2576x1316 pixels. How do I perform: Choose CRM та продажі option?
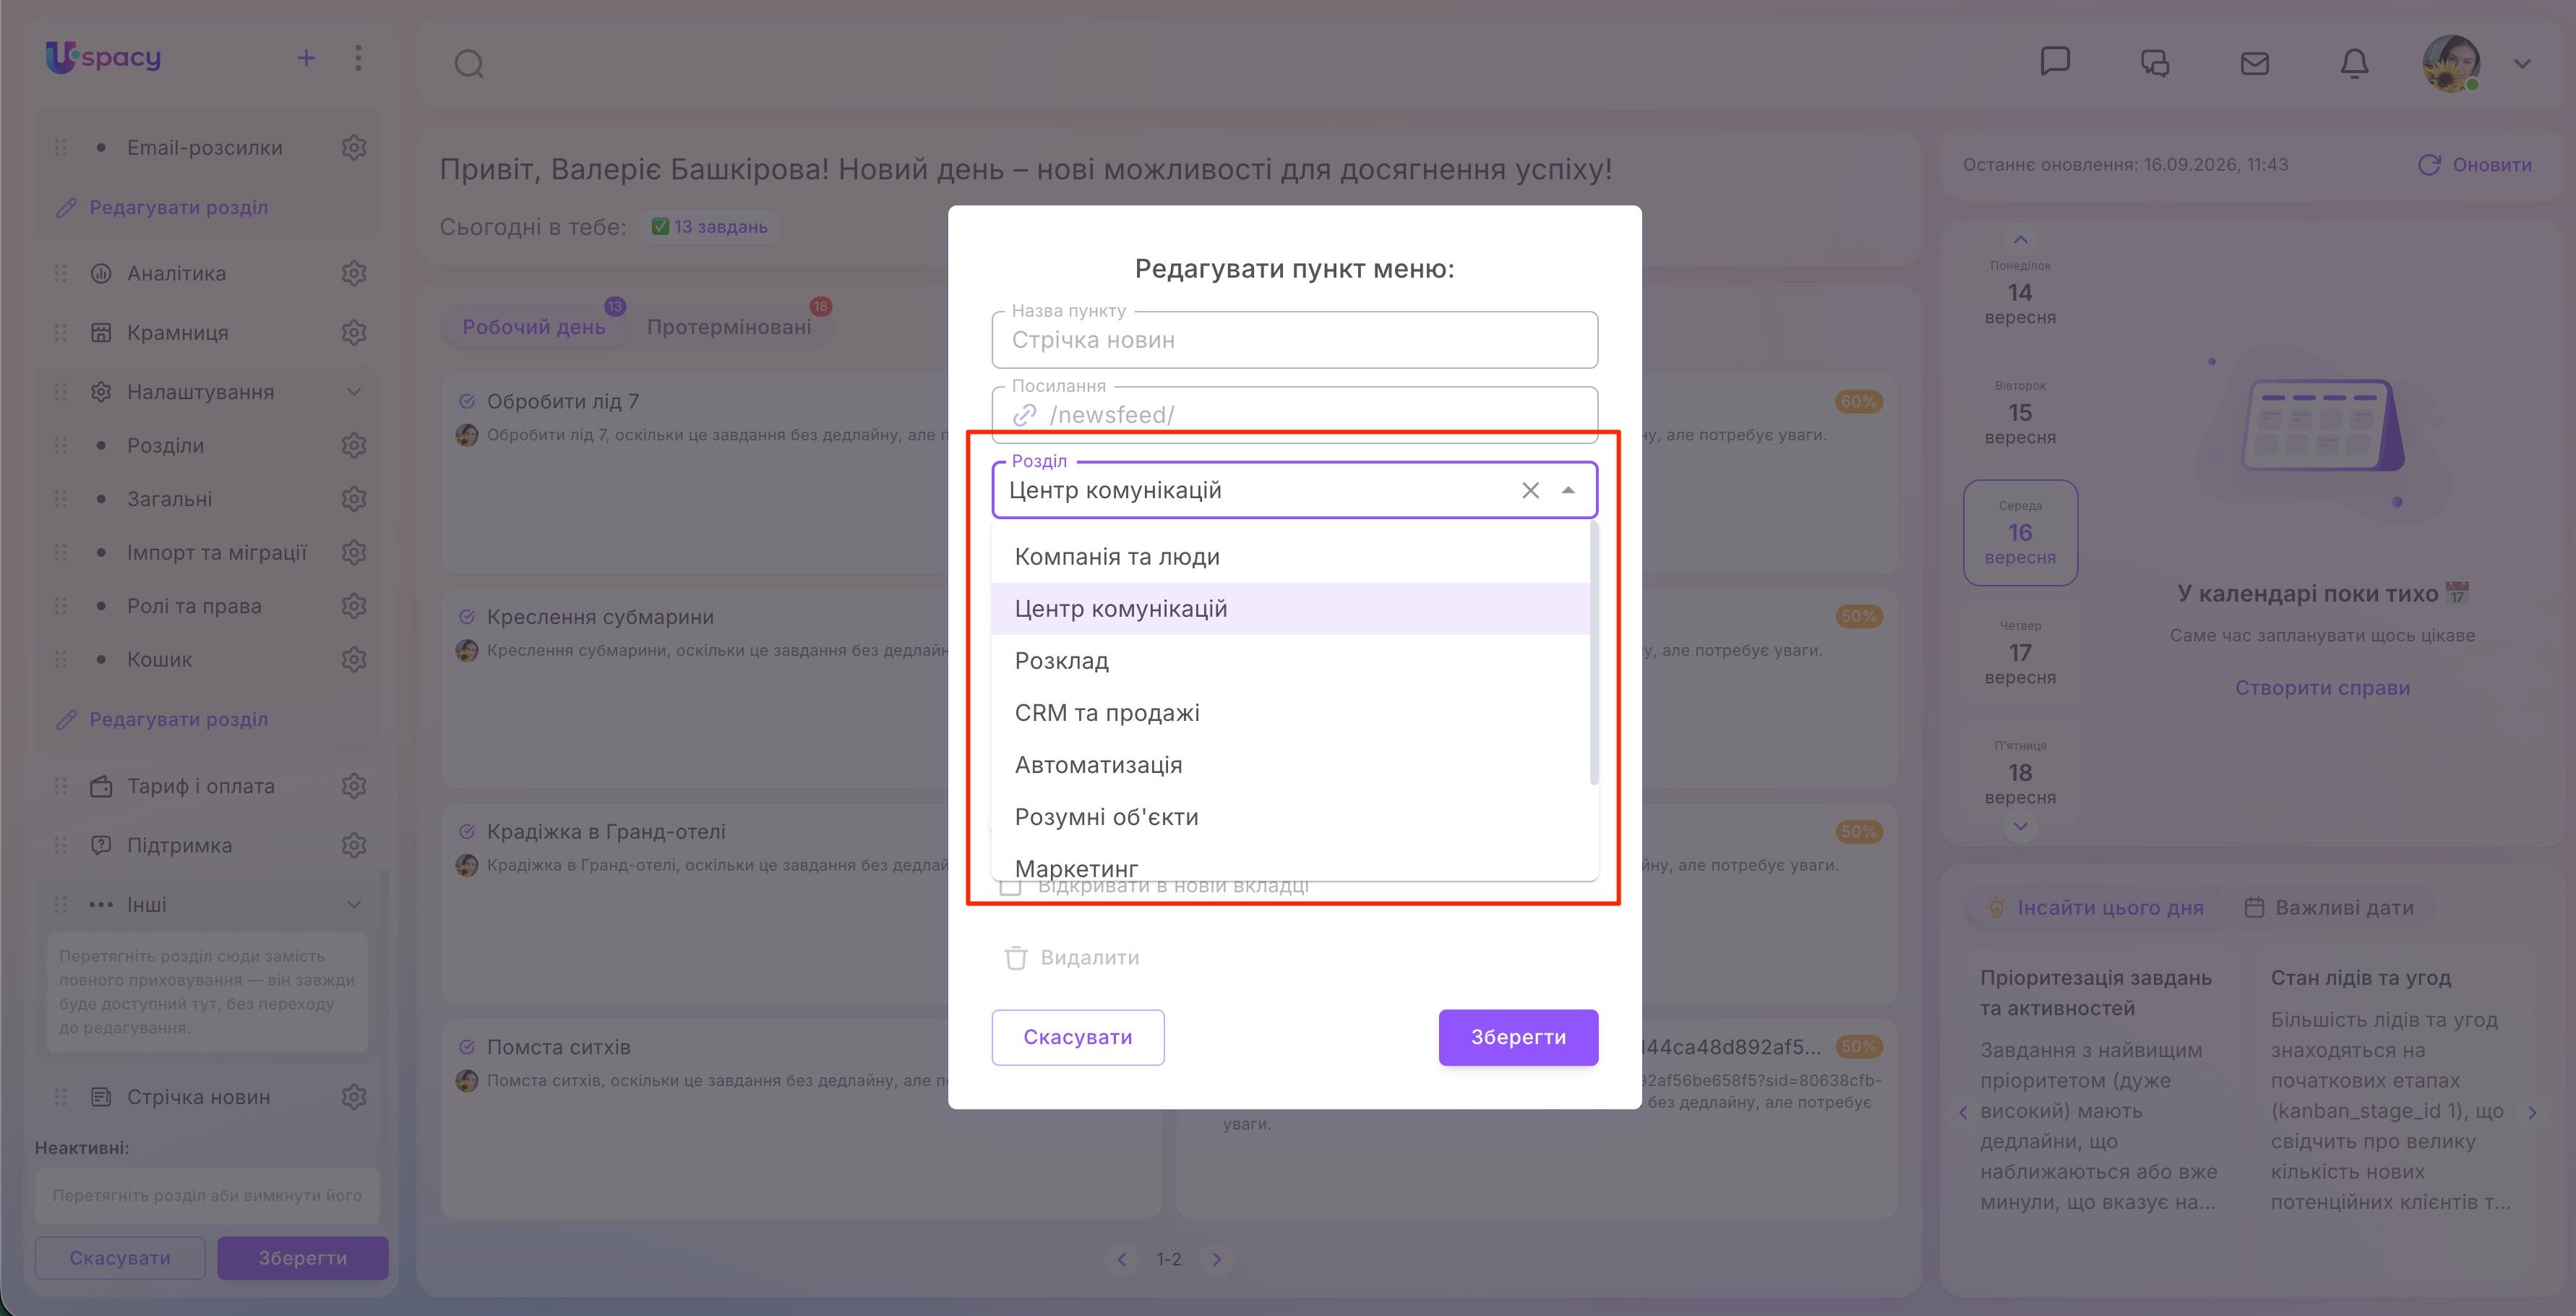pyautogui.click(x=1290, y=712)
